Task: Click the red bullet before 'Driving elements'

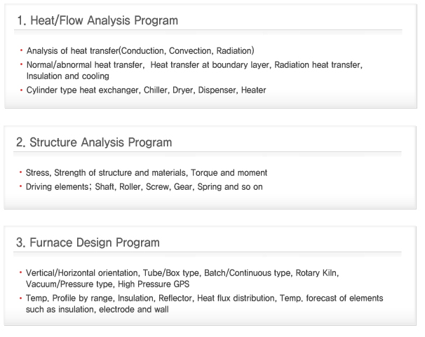Action: click(x=20, y=186)
